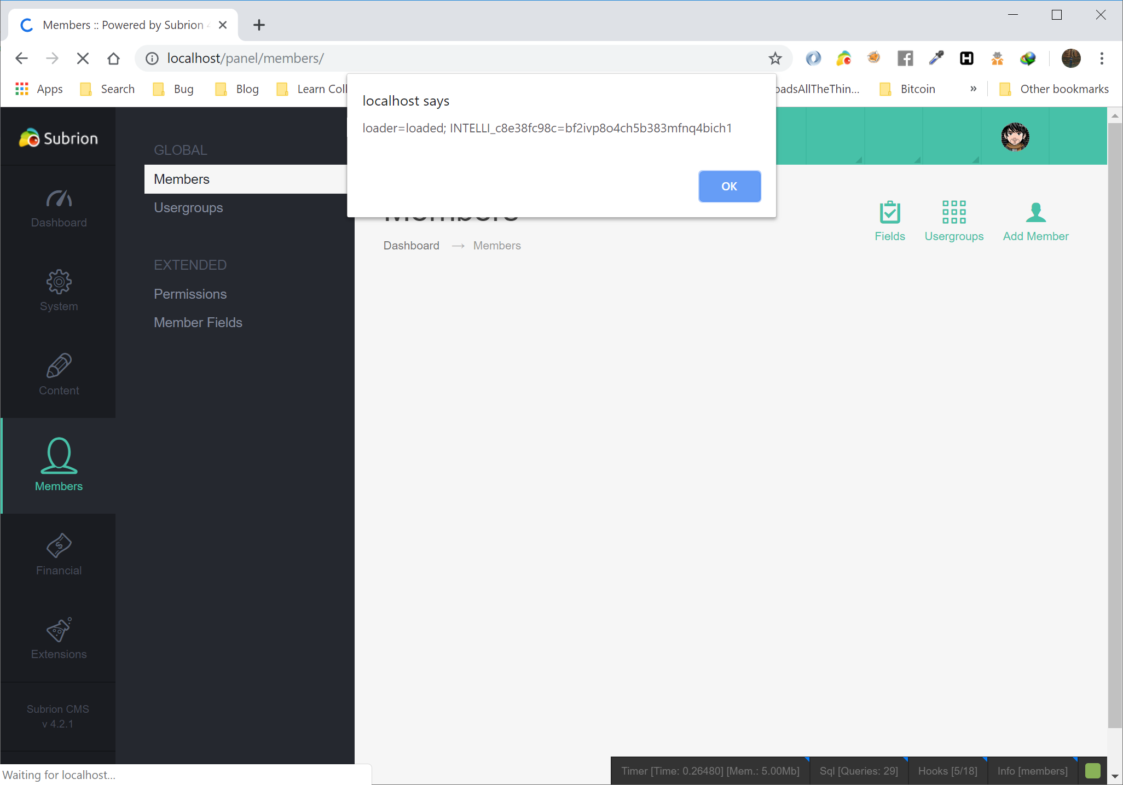This screenshot has height=785, width=1123.
Task: Expand the Timer debug panel
Action: [x=710, y=771]
